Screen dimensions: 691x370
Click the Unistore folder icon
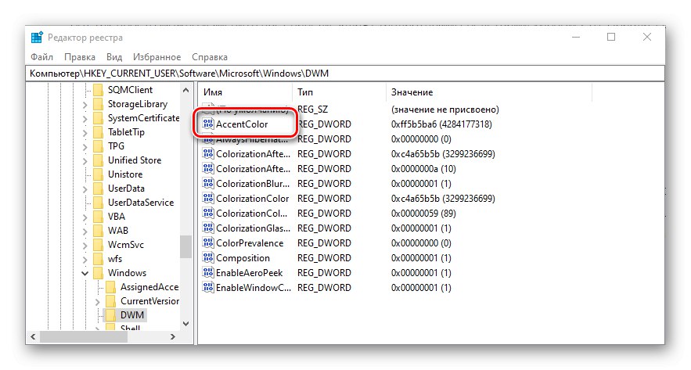point(99,174)
